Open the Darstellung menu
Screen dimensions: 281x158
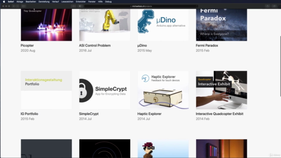click(44, 2)
